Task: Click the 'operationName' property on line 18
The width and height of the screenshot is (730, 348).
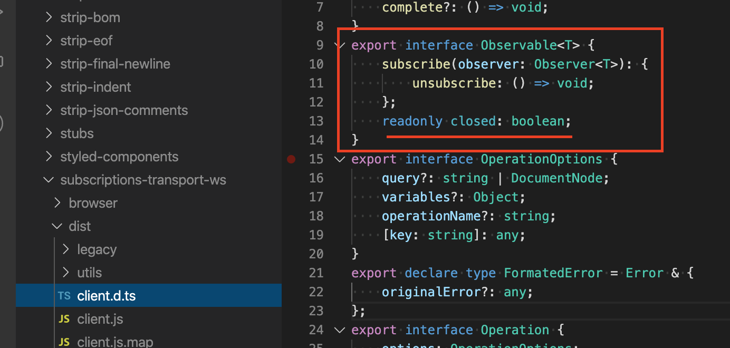Action: pos(431,216)
